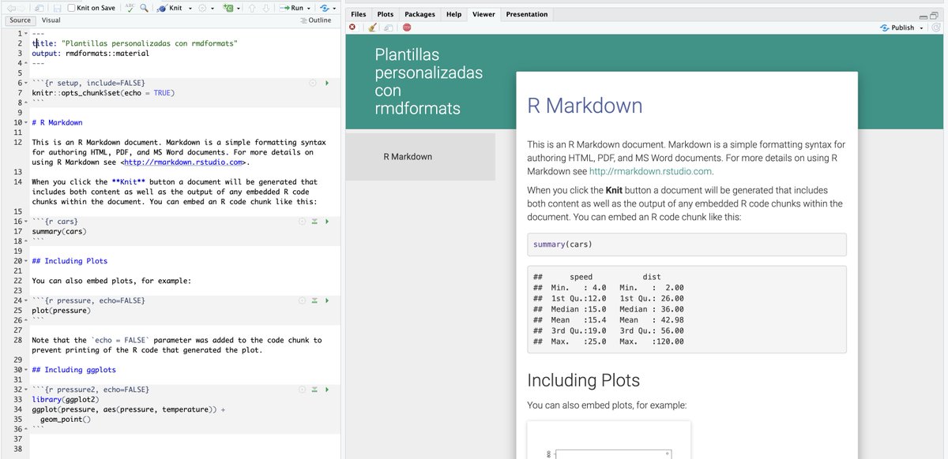
Task: Open setup chunk options gear icon
Action: tap(312, 83)
